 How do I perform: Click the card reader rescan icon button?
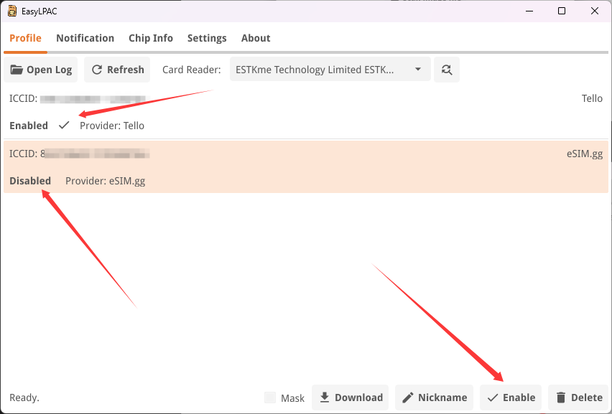click(x=447, y=70)
